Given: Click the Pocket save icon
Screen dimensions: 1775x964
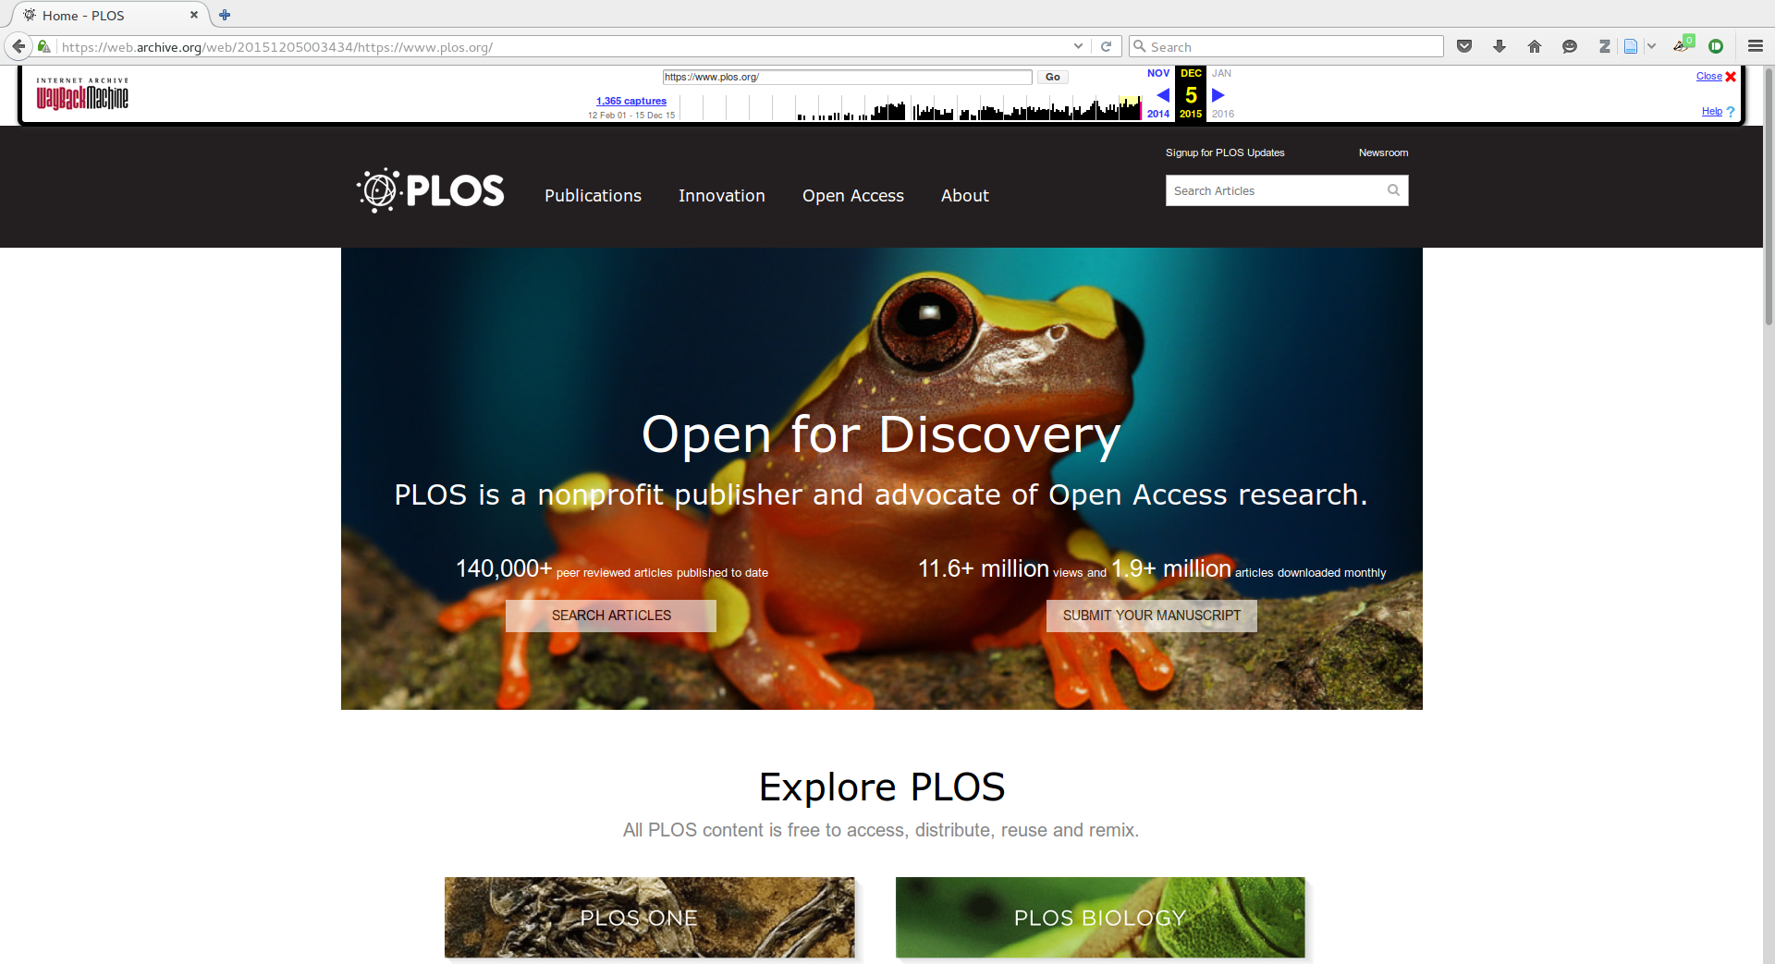Looking at the screenshot, I should 1464,46.
